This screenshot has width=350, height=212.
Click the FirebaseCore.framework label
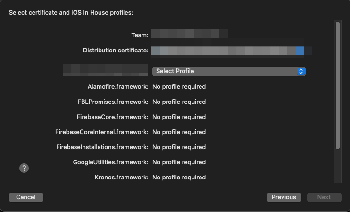pyautogui.click(x=113, y=117)
